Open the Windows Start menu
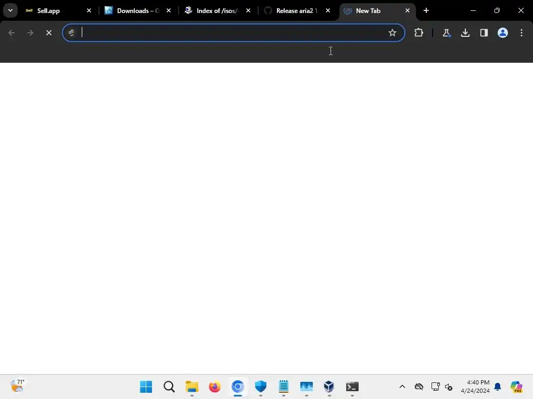This screenshot has height=399, width=533. 146,387
